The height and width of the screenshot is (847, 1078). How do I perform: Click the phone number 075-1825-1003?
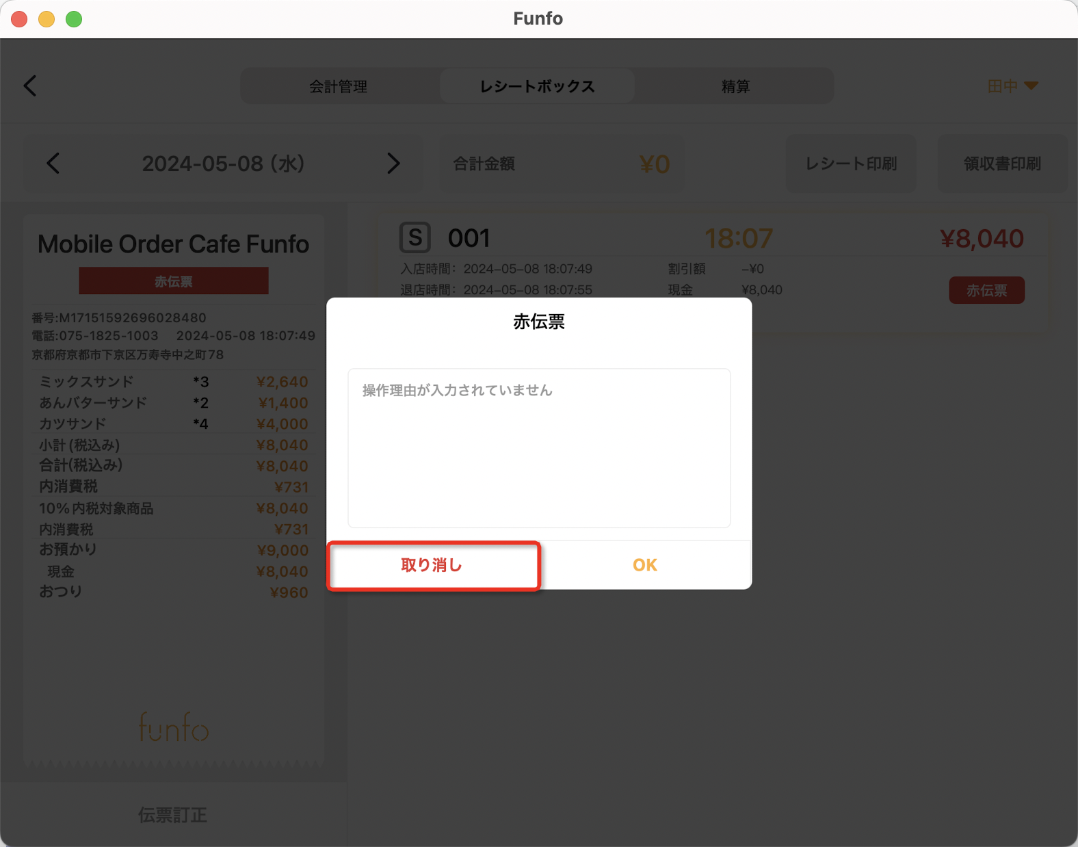click(x=95, y=336)
